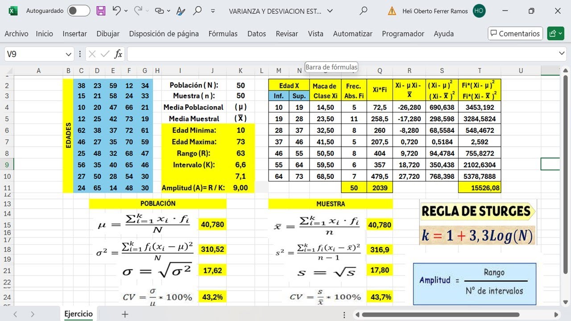This screenshot has height=321, width=571.
Task: Click inside the formula bar input
Action: click(341, 54)
